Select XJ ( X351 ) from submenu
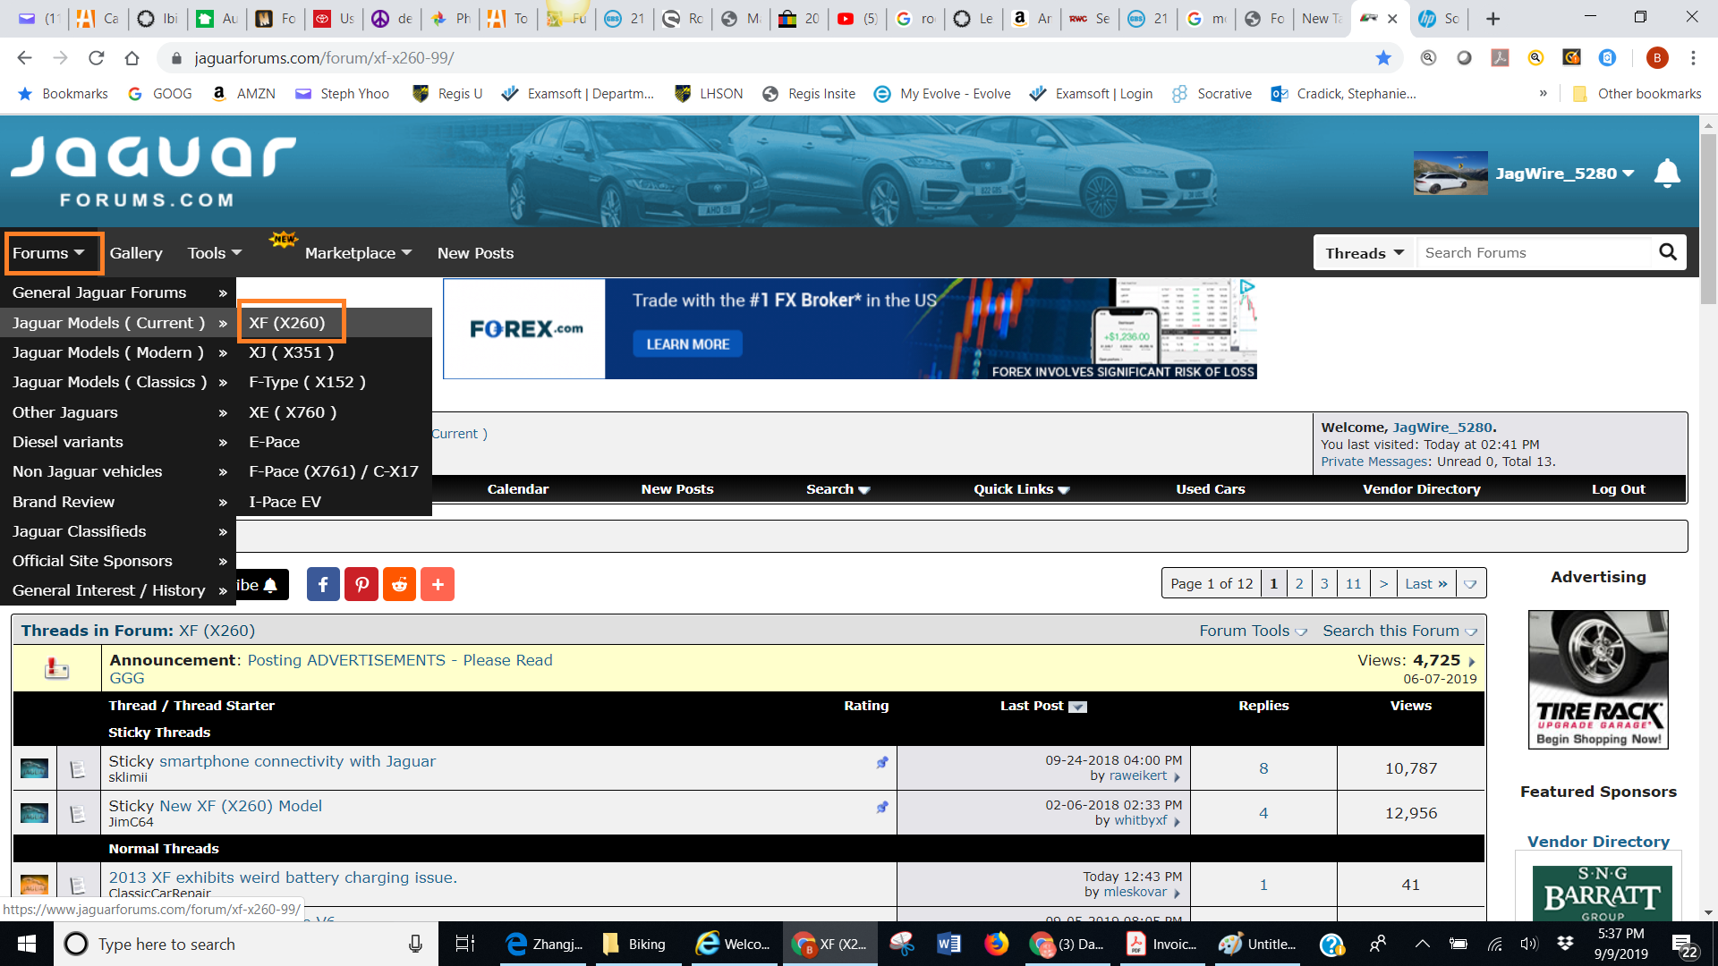The image size is (1718, 966). click(x=291, y=352)
